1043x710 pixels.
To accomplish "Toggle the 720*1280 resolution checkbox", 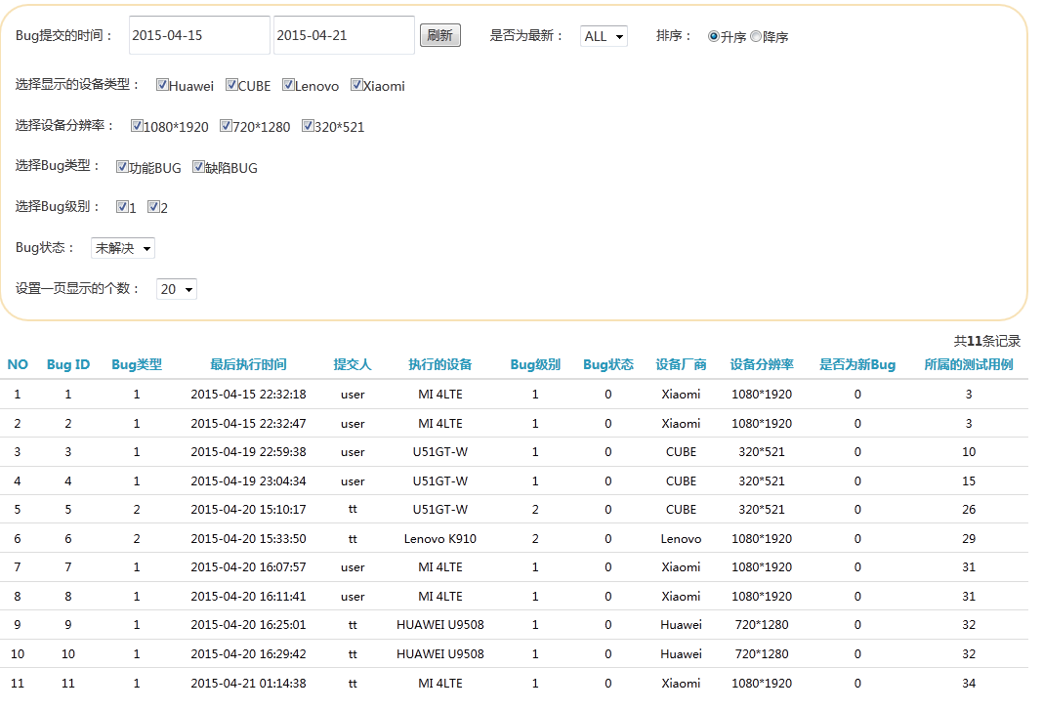I will [227, 126].
